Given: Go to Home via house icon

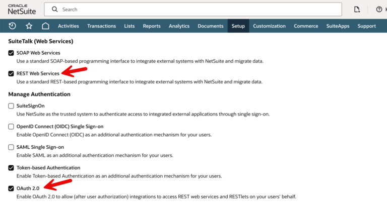Looking at the screenshot, I should 45,26.
